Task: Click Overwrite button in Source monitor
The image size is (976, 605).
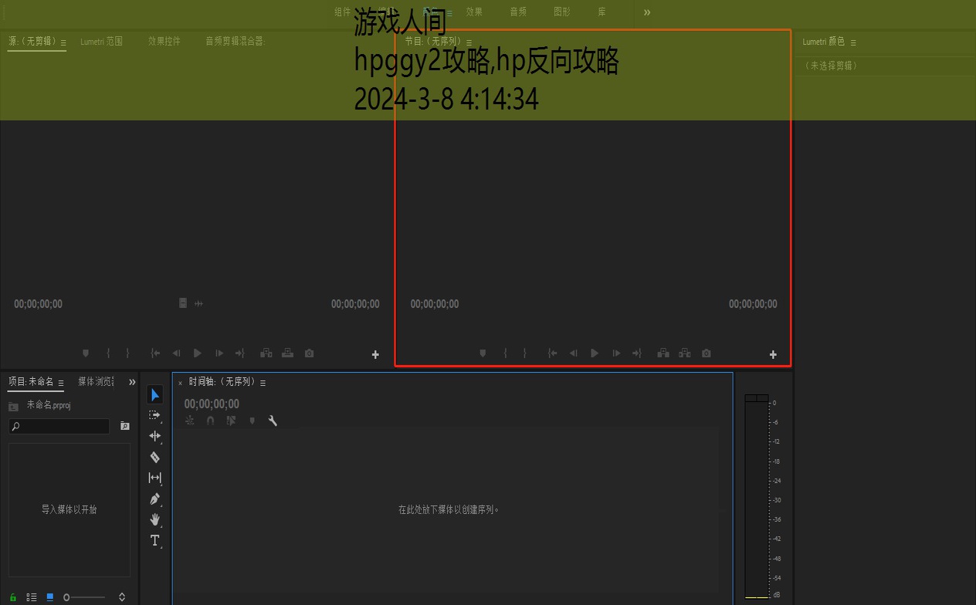Action: pos(287,353)
